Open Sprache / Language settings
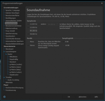 (x=13, y=10)
